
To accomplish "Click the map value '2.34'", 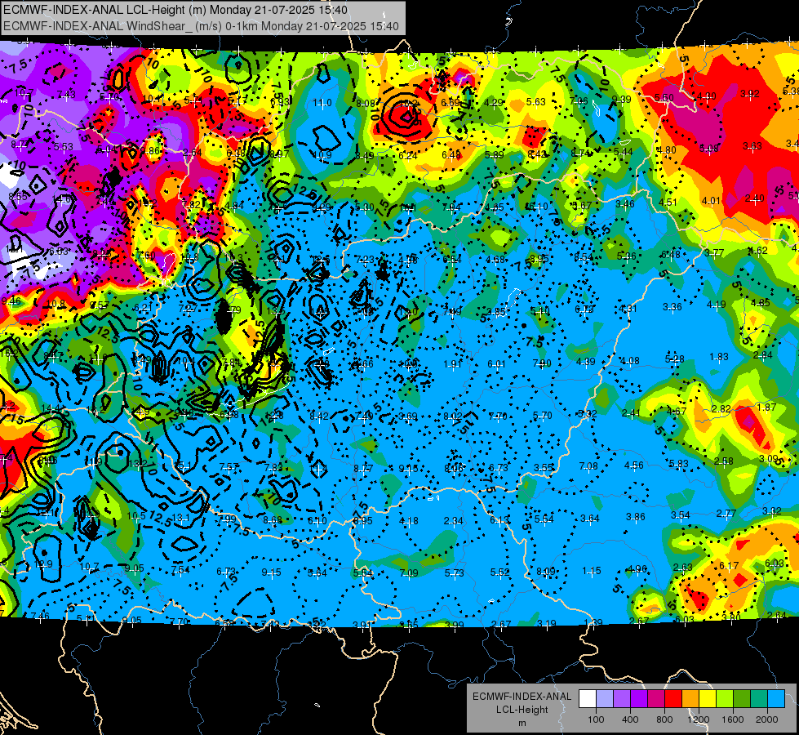I will 453,521.
